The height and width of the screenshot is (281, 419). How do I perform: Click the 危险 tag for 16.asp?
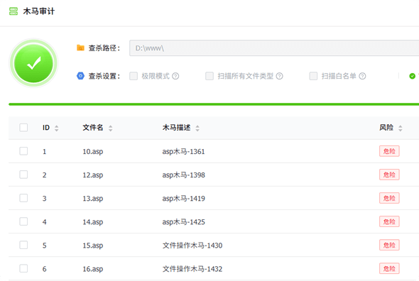[389, 268]
